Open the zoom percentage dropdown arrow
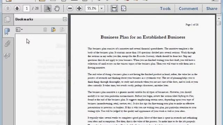Screen dimensions: 223x125 point(101,8)
